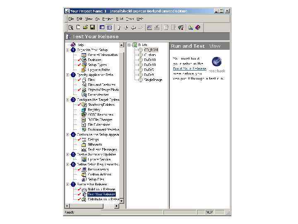Collapse step 6 Define Setup Requirements
The width and height of the screenshot is (298, 224).
point(67,164)
